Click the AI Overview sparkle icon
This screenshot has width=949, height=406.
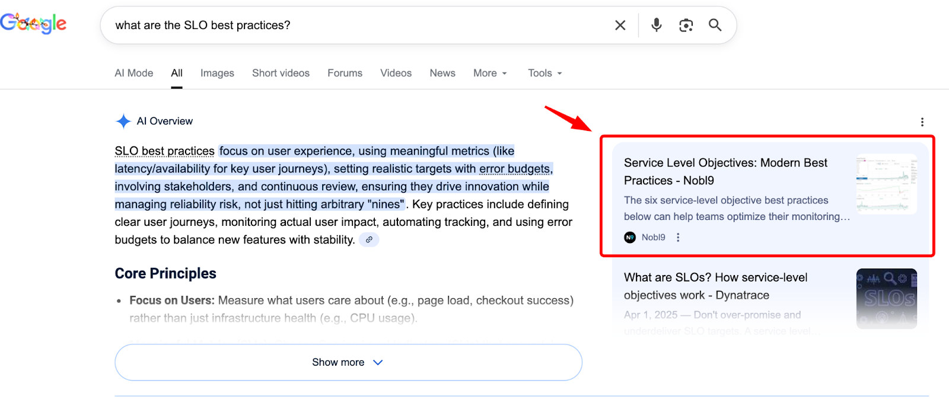pos(123,122)
